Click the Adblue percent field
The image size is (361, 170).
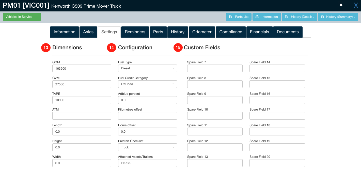[x=148, y=100]
